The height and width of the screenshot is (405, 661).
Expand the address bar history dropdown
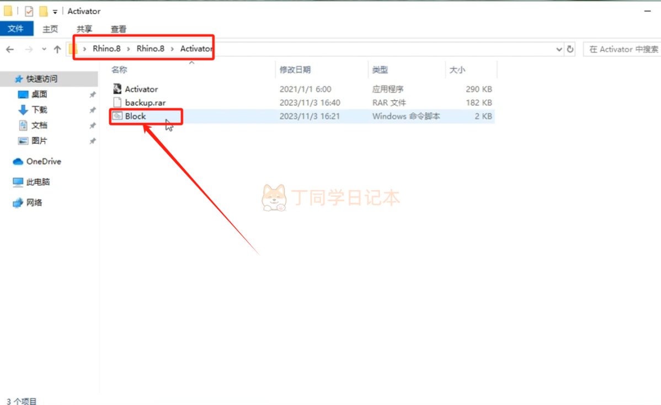coord(559,49)
